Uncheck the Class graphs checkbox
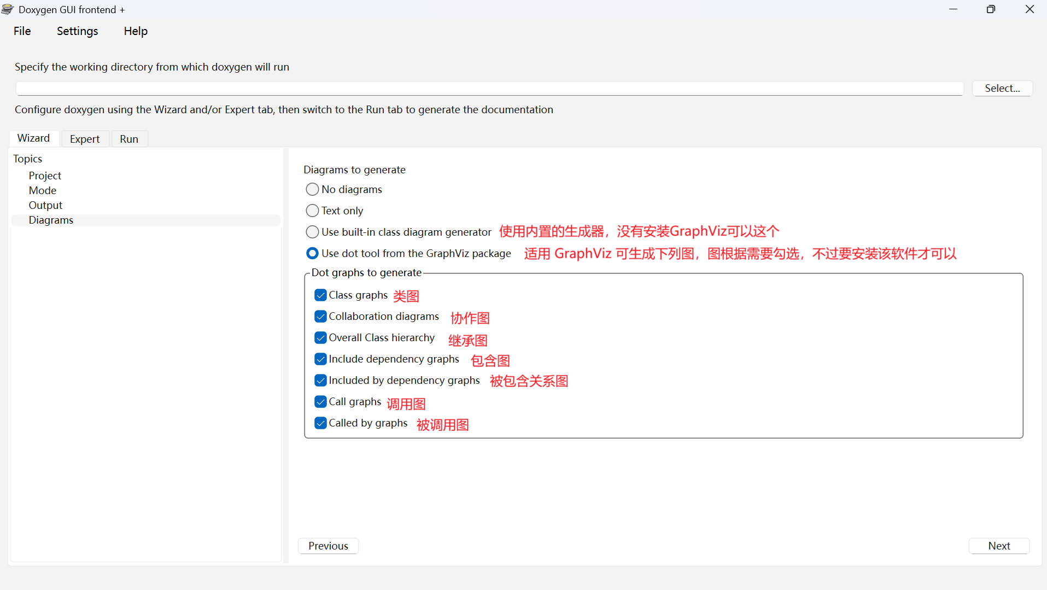The image size is (1047, 590). tap(320, 295)
